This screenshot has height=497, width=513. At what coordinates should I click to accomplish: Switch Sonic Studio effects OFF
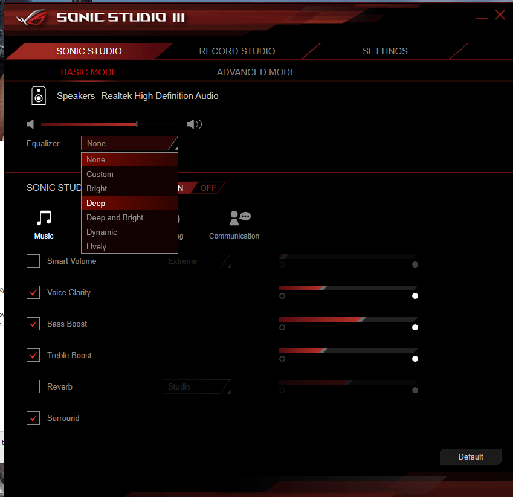(208, 188)
